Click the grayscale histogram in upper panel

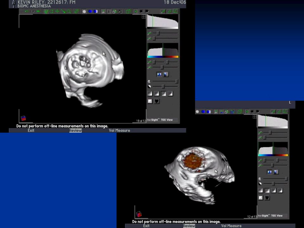point(163,22)
